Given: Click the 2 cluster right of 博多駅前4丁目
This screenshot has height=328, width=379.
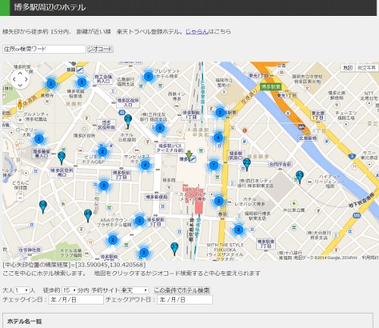Looking at the screenshot, I should coord(144,252).
